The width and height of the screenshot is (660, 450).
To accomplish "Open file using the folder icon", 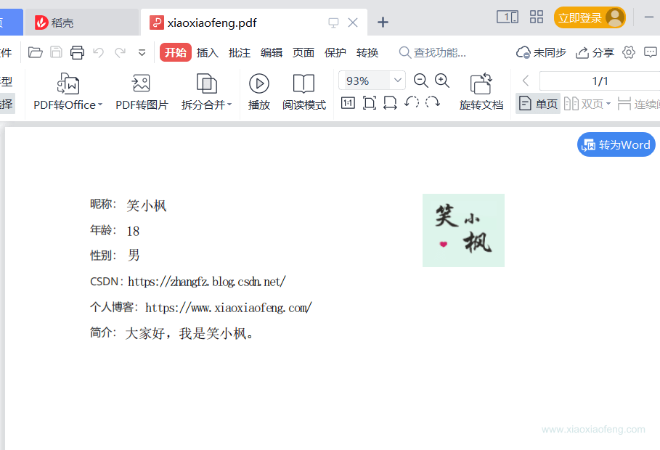I will (x=36, y=52).
